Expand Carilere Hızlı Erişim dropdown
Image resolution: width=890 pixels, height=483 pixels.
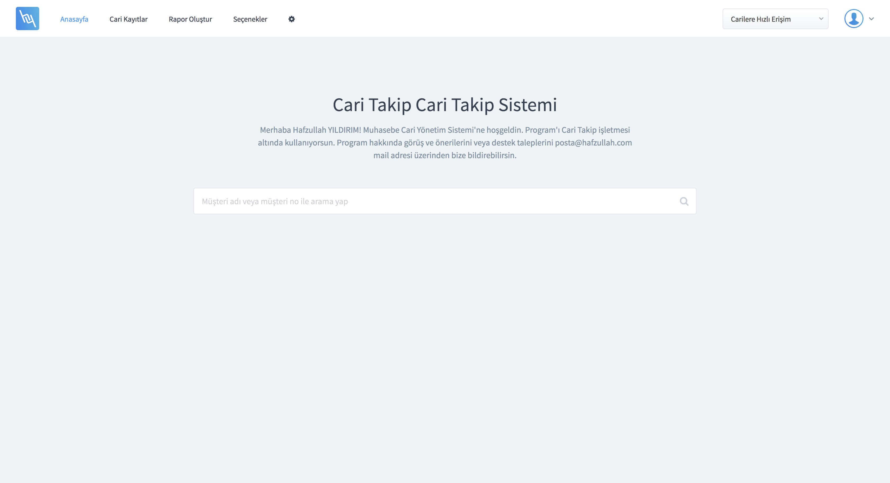[x=775, y=19]
